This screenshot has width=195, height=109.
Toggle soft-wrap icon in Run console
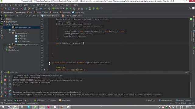(x=10, y=84)
